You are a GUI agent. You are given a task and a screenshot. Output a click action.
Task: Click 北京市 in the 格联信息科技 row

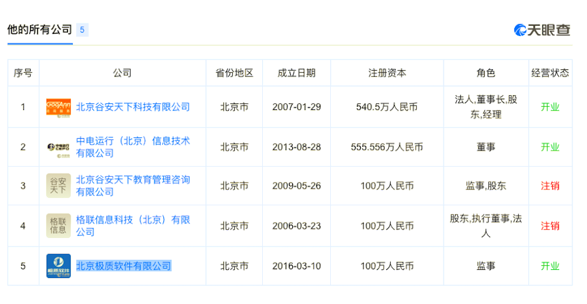(234, 226)
